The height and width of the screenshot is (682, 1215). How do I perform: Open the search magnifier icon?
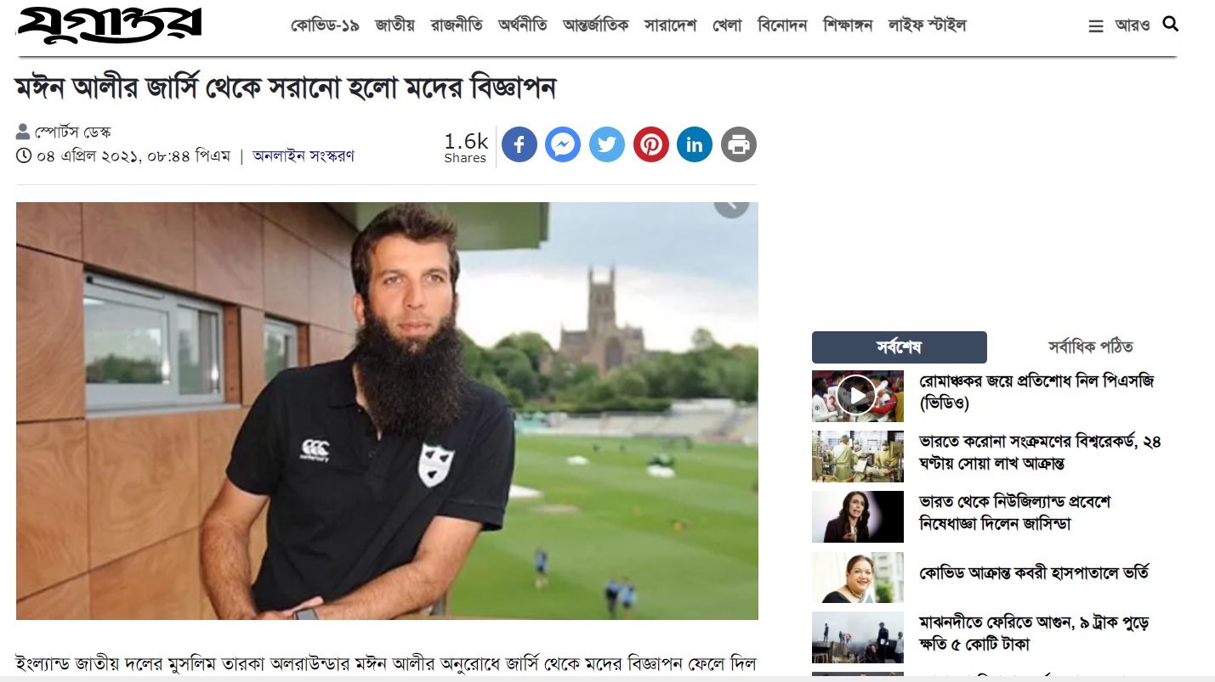1171,24
